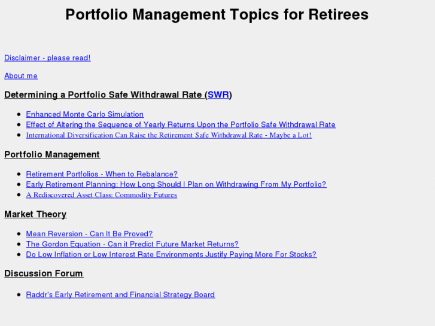Open International Diversification withdrawal rate article

(x=169, y=135)
